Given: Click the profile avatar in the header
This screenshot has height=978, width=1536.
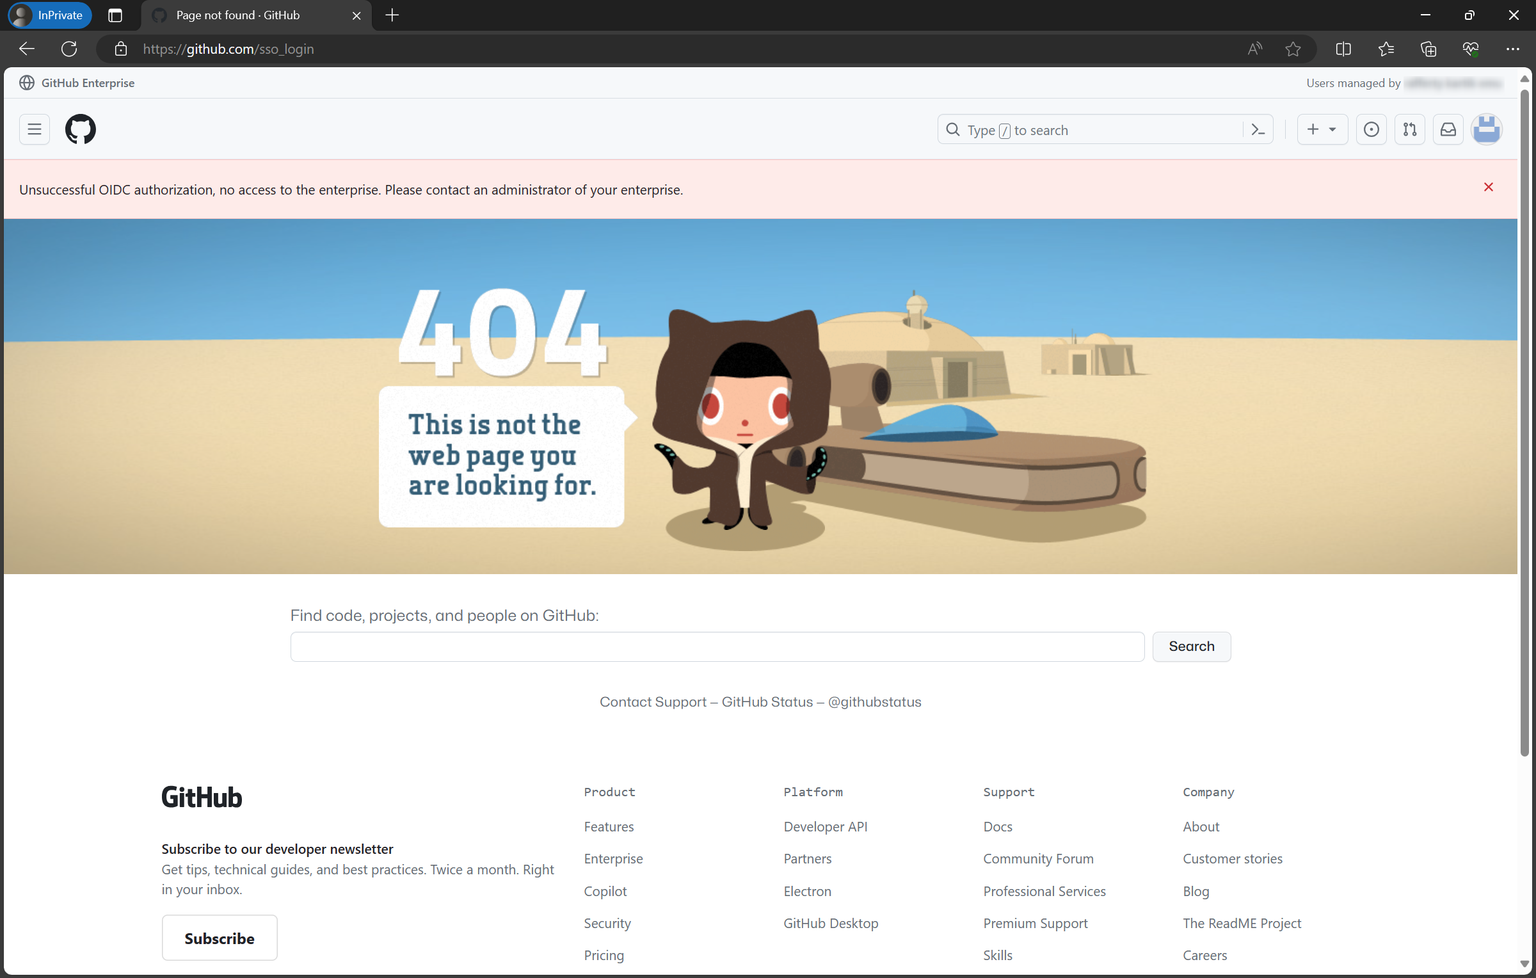Looking at the screenshot, I should [x=1486, y=129].
